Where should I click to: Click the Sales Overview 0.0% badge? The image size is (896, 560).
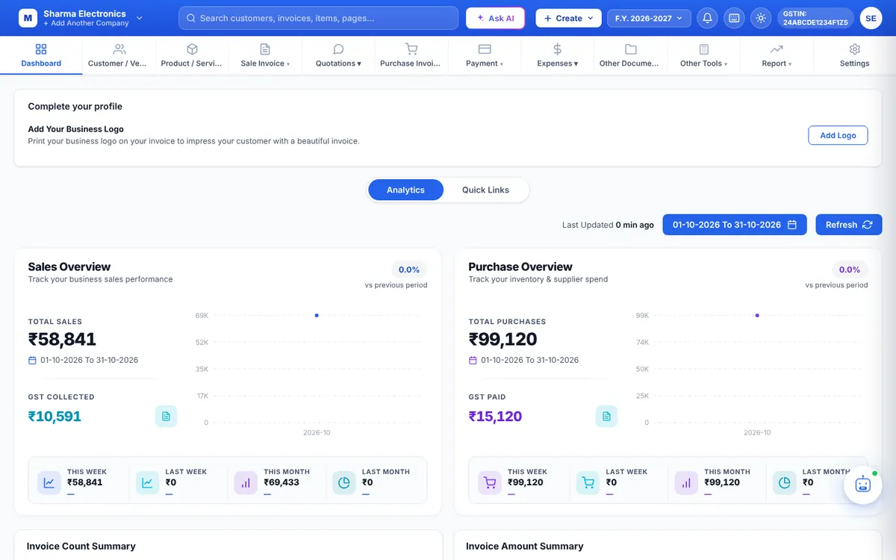(409, 270)
